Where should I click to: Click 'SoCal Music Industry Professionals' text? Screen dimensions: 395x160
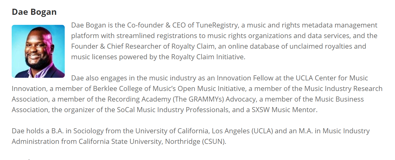coord(173,110)
